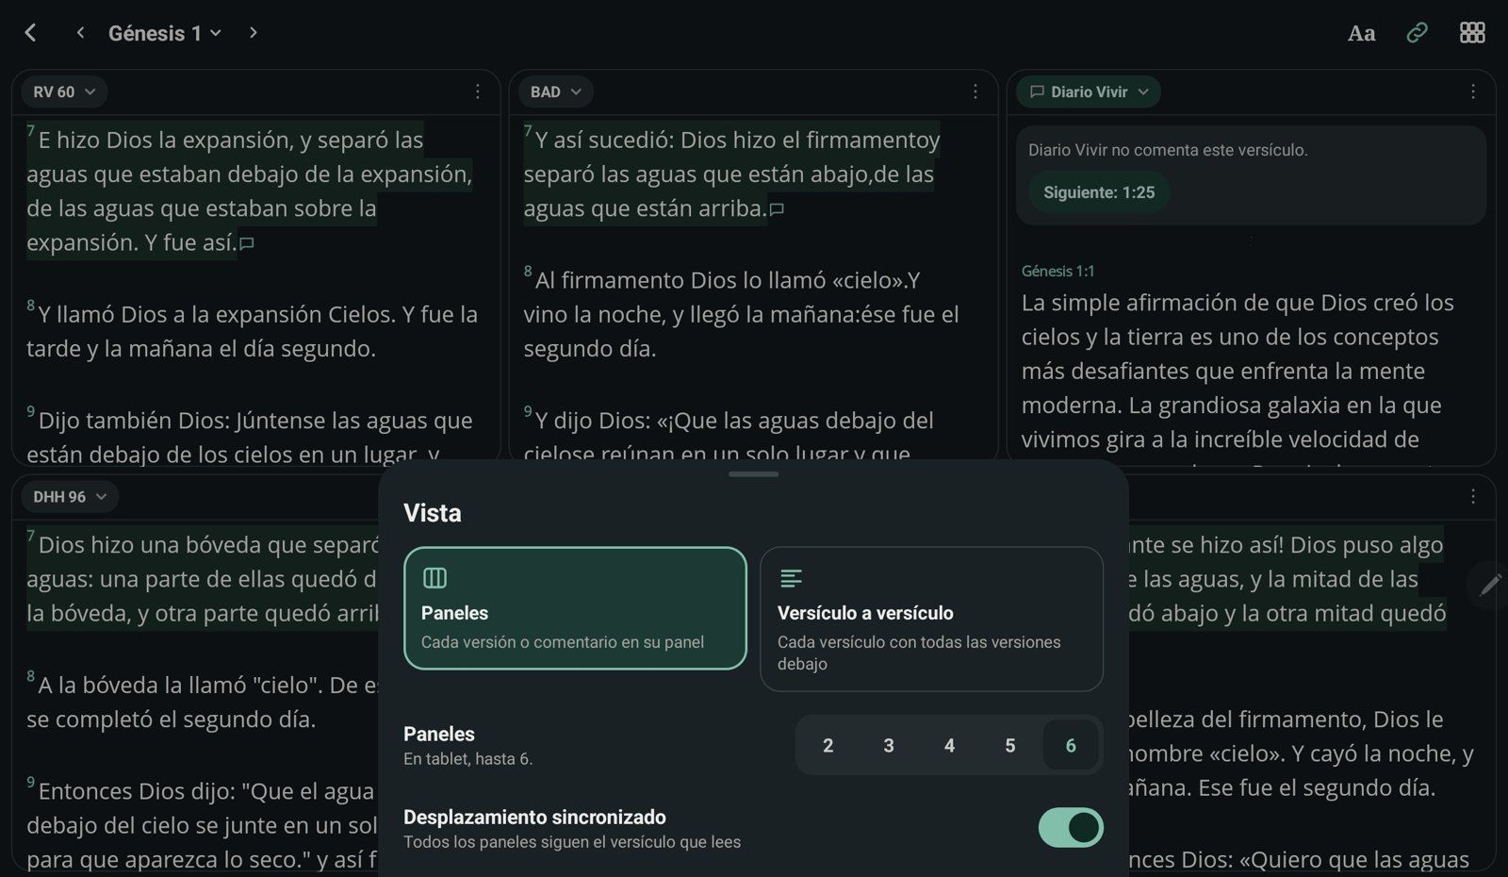The height and width of the screenshot is (877, 1508).
Task: Click the Paneles columns icon in card
Action: 434,578
